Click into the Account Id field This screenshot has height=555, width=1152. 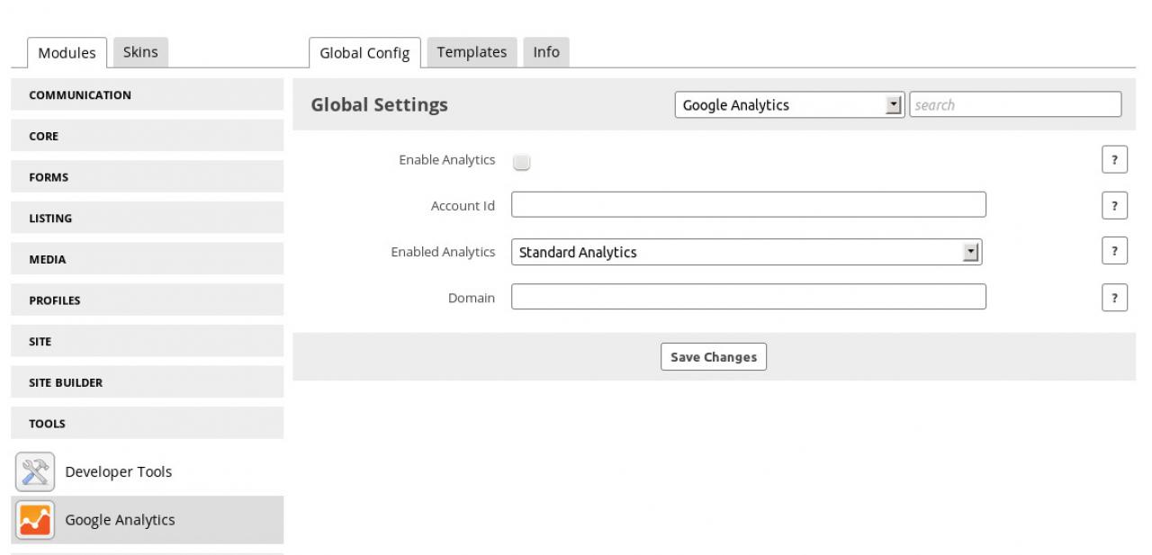coord(748,205)
